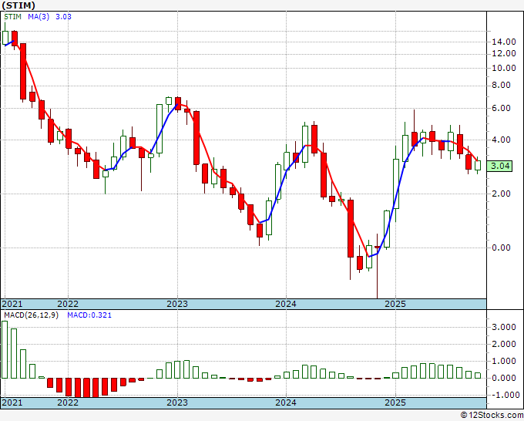Click 2022 on the price chart timeline
Screen dimensions: 524x421
(x=68, y=304)
